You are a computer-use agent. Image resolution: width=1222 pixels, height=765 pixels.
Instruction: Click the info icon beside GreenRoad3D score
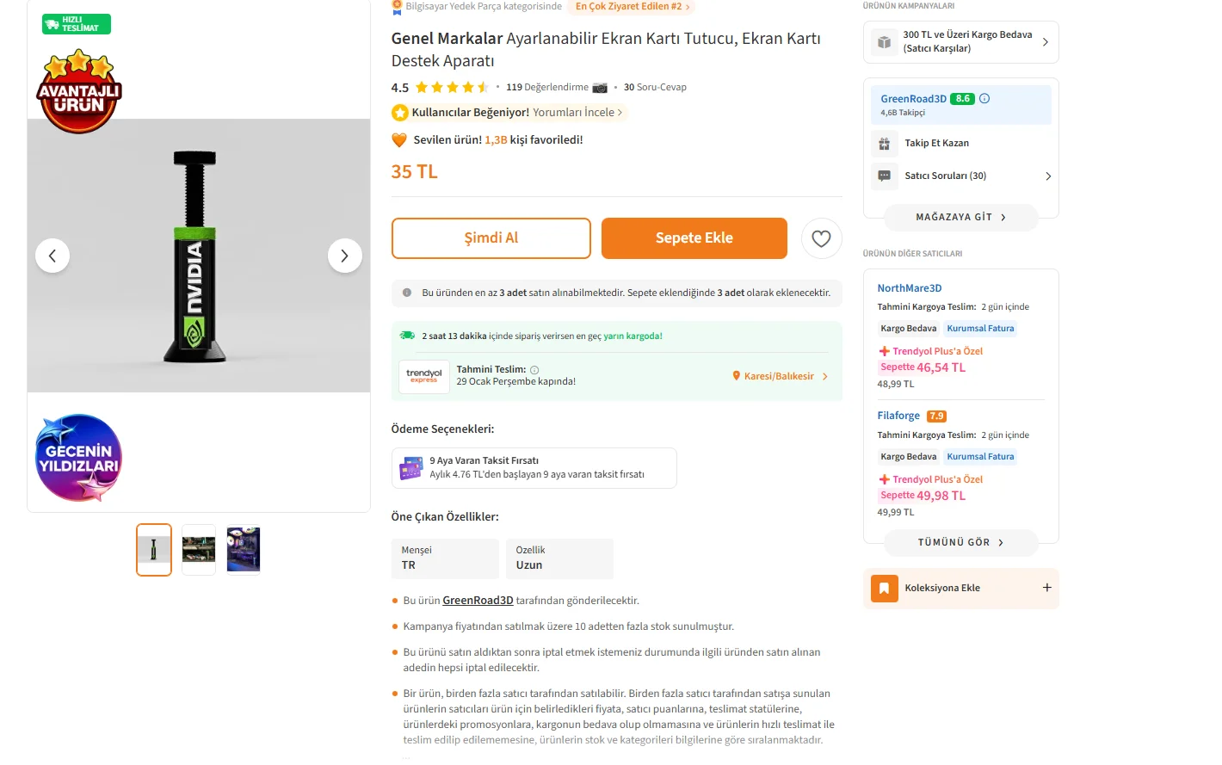(x=984, y=99)
